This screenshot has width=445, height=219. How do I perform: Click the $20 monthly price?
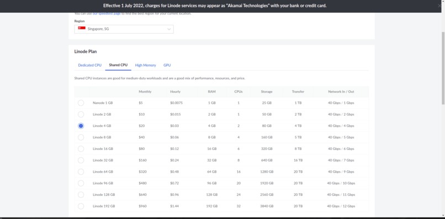(142, 126)
